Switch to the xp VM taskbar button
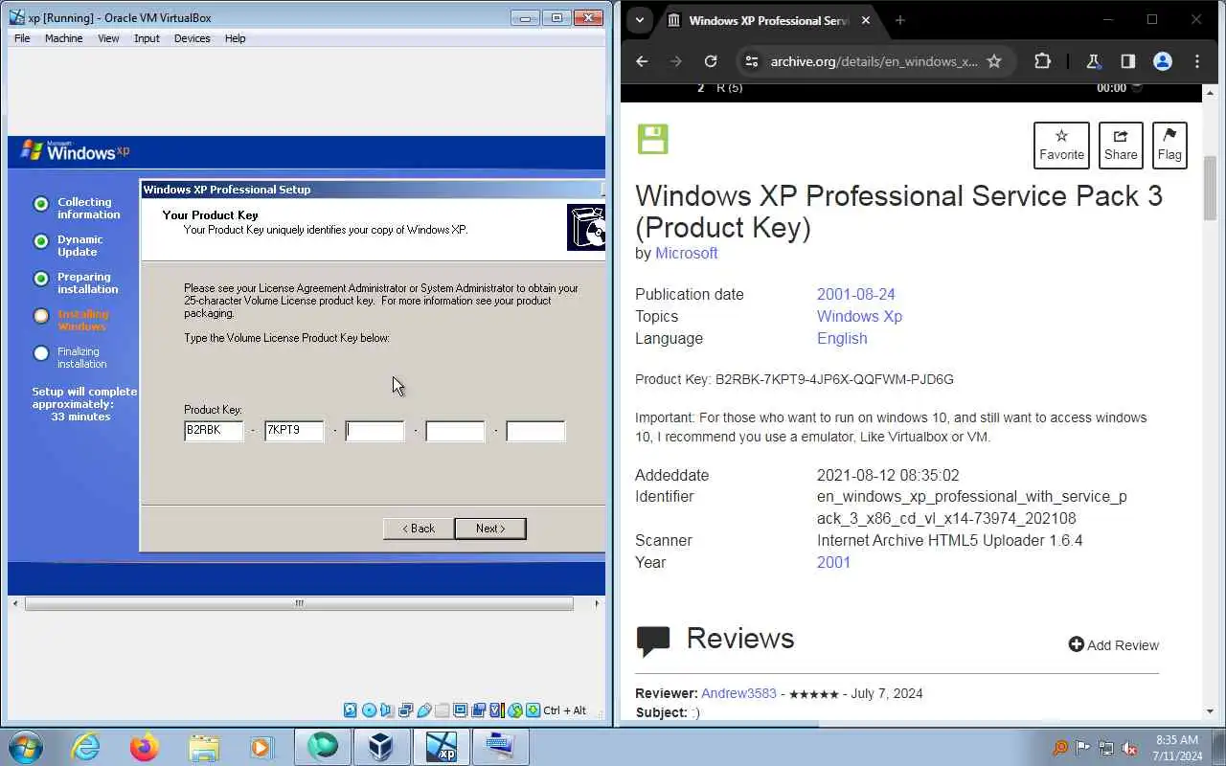Image resolution: width=1226 pixels, height=766 pixels. point(441,747)
